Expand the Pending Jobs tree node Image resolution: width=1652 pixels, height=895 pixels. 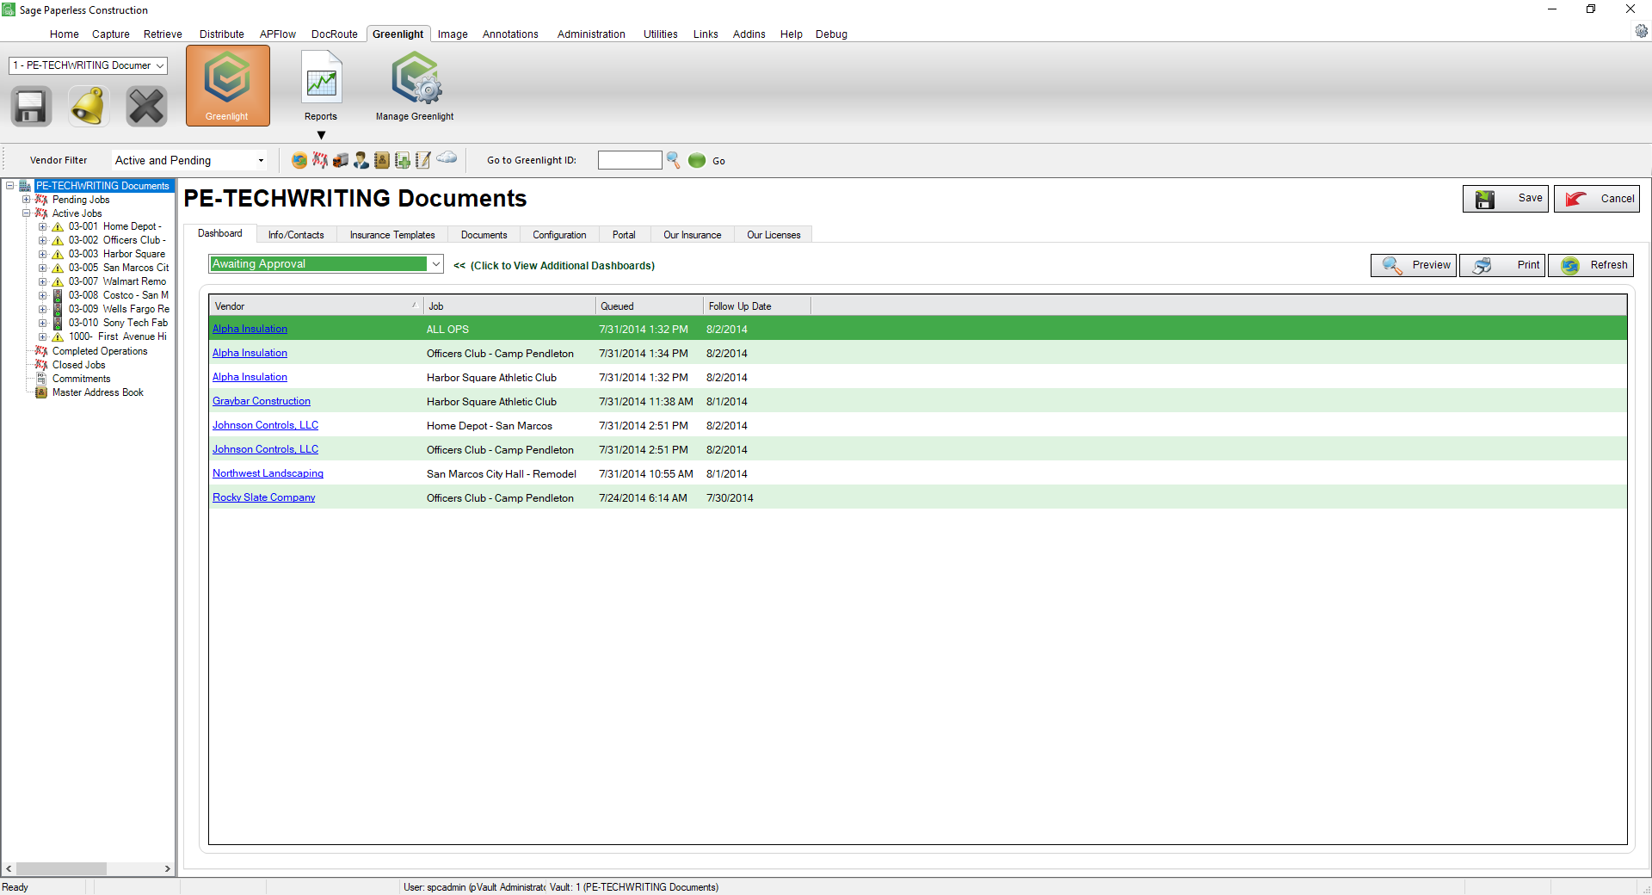coord(27,200)
